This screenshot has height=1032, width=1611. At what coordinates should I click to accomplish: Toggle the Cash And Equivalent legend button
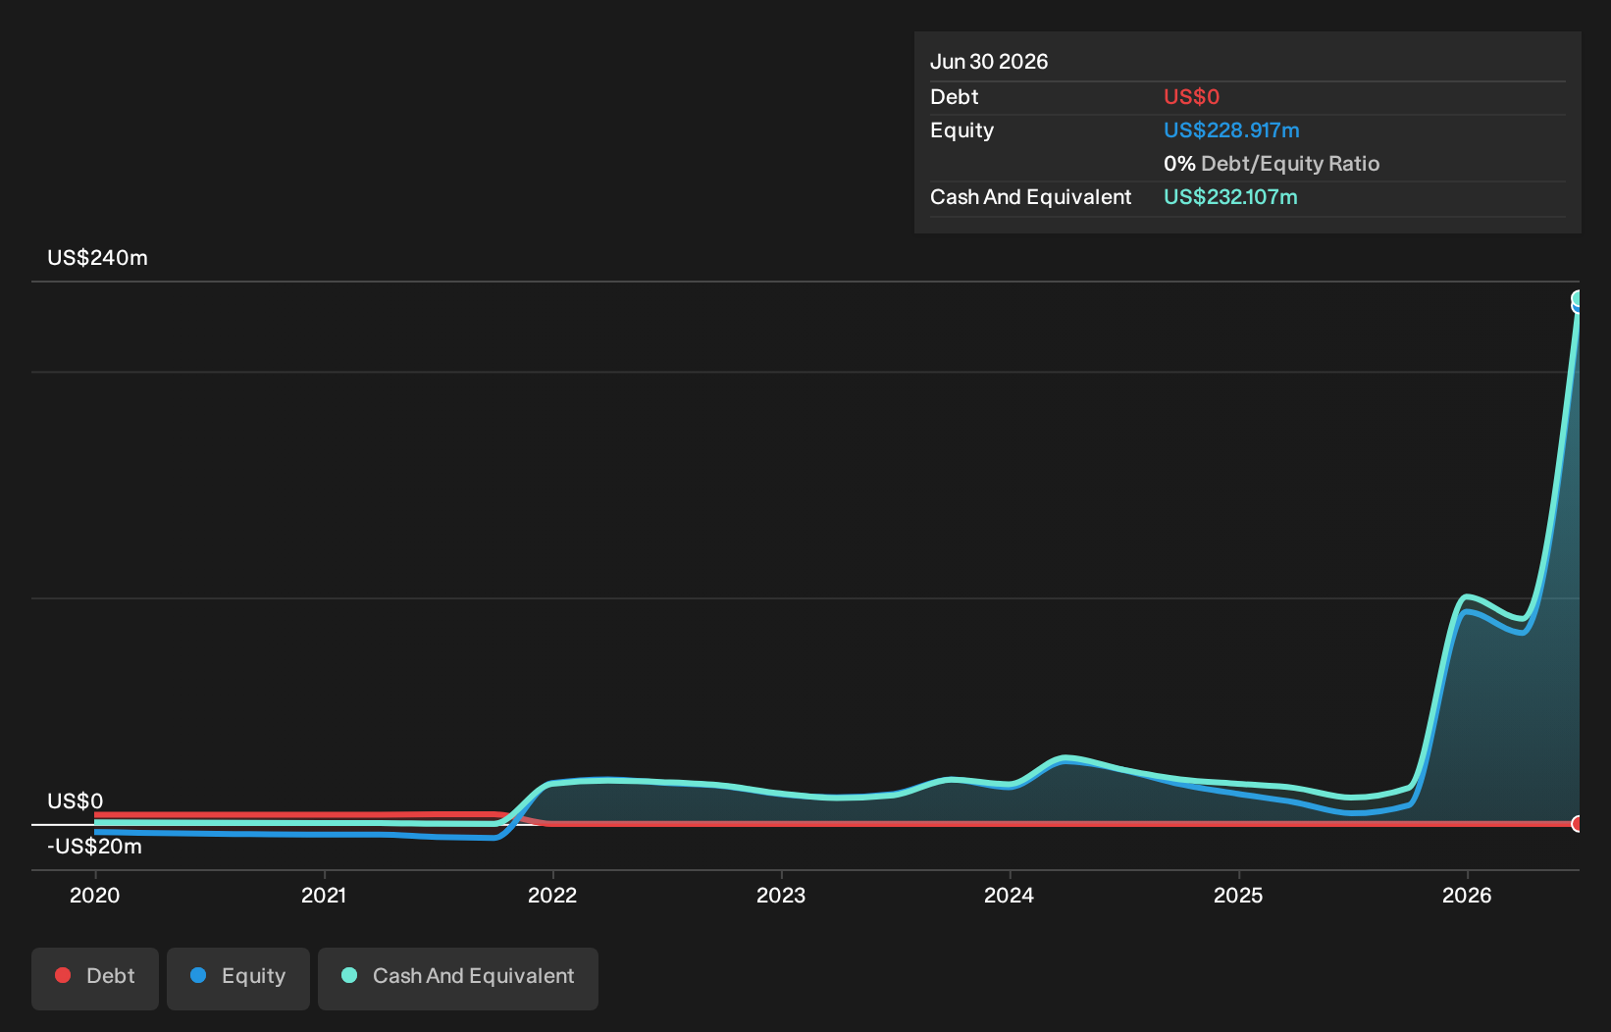[x=458, y=978]
